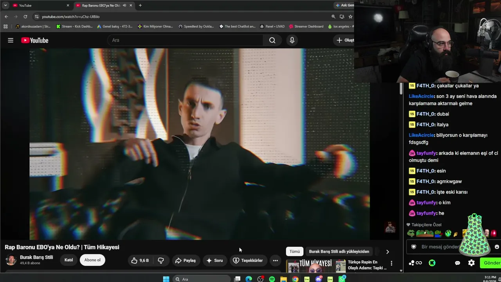Show more filter chips with right arrow
This screenshot has width=501, height=282.
coord(387,252)
